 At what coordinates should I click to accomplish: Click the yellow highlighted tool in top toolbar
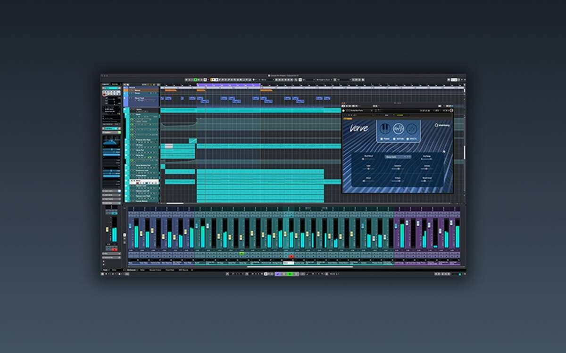(x=212, y=80)
